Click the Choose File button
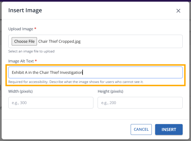Image resolution: width=191 pixels, height=141 pixels. tap(24, 41)
